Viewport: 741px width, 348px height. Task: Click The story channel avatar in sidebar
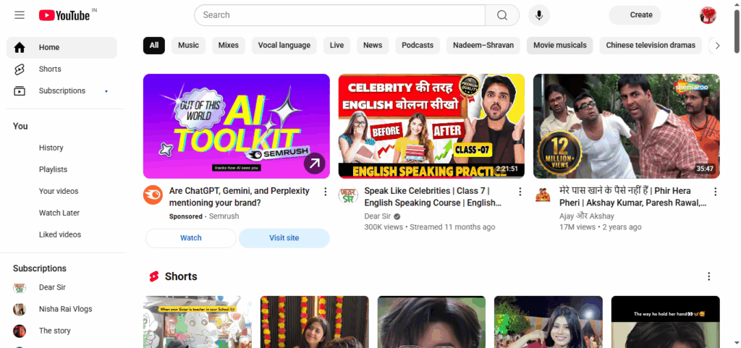20,331
